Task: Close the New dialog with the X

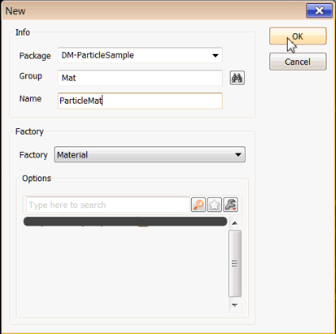Action: pyautogui.click(x=319, y=11)
